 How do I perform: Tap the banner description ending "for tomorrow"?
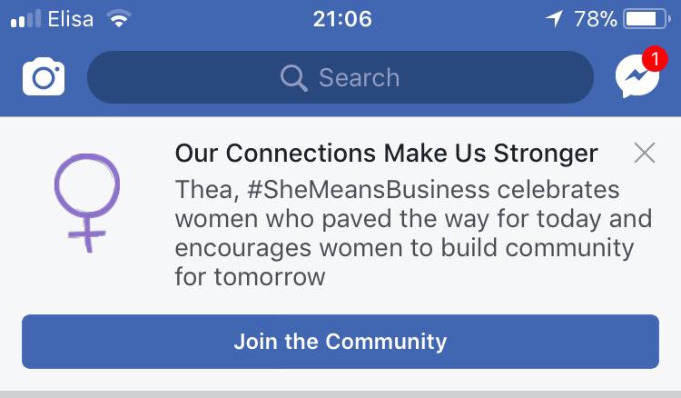coord(413,233)
